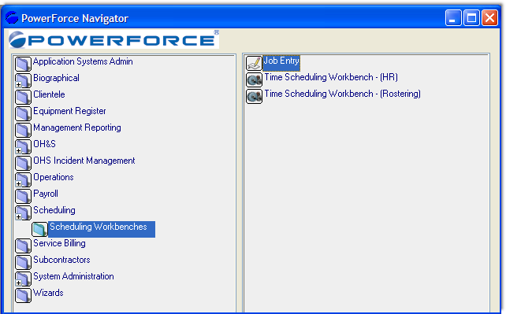Screen dimensions: 506x314
Task: Click the Payroll folder icon
Action: tap(23, 196)
